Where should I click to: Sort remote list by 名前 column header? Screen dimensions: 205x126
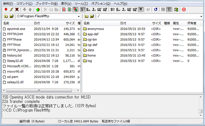coord(100,23)
